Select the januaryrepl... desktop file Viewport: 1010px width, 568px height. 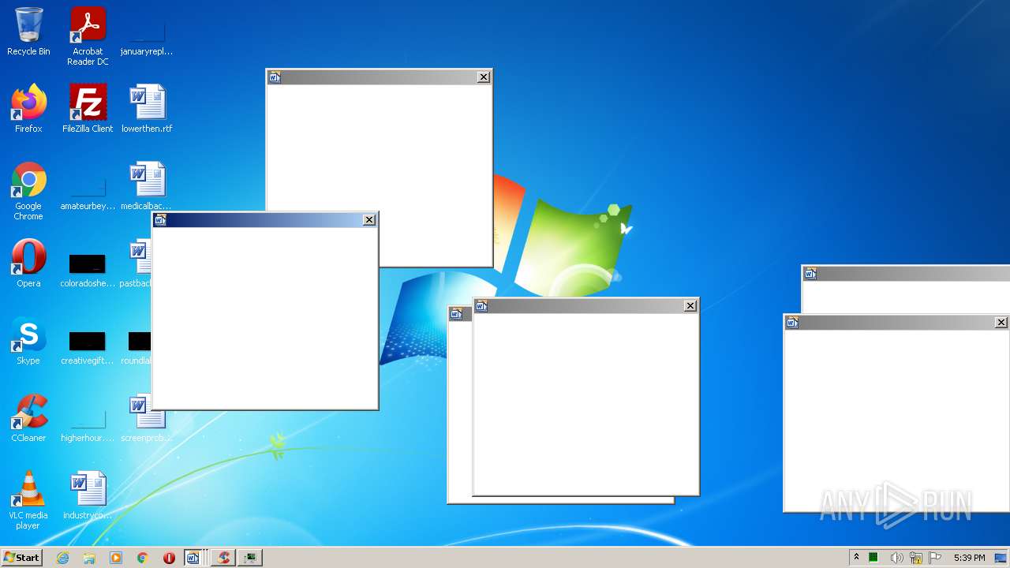[x=147, y=36]
